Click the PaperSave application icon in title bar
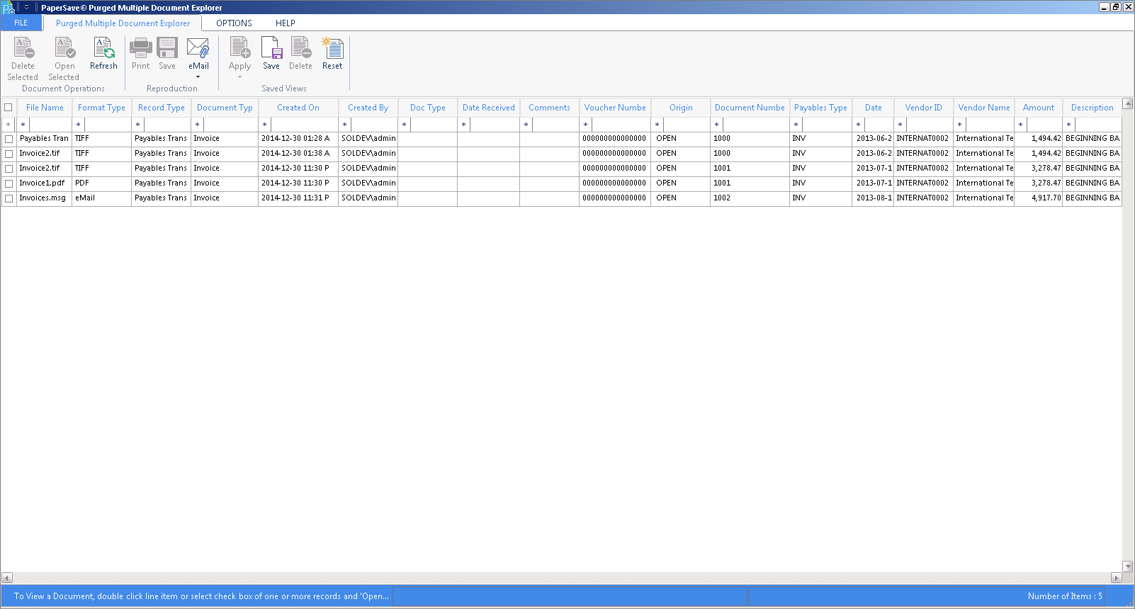 (x=8, y=8)
